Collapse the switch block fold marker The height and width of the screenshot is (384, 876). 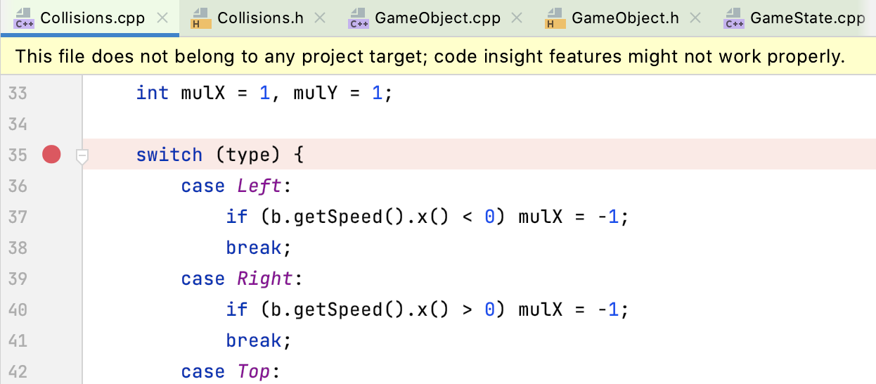tap(82, 156)
